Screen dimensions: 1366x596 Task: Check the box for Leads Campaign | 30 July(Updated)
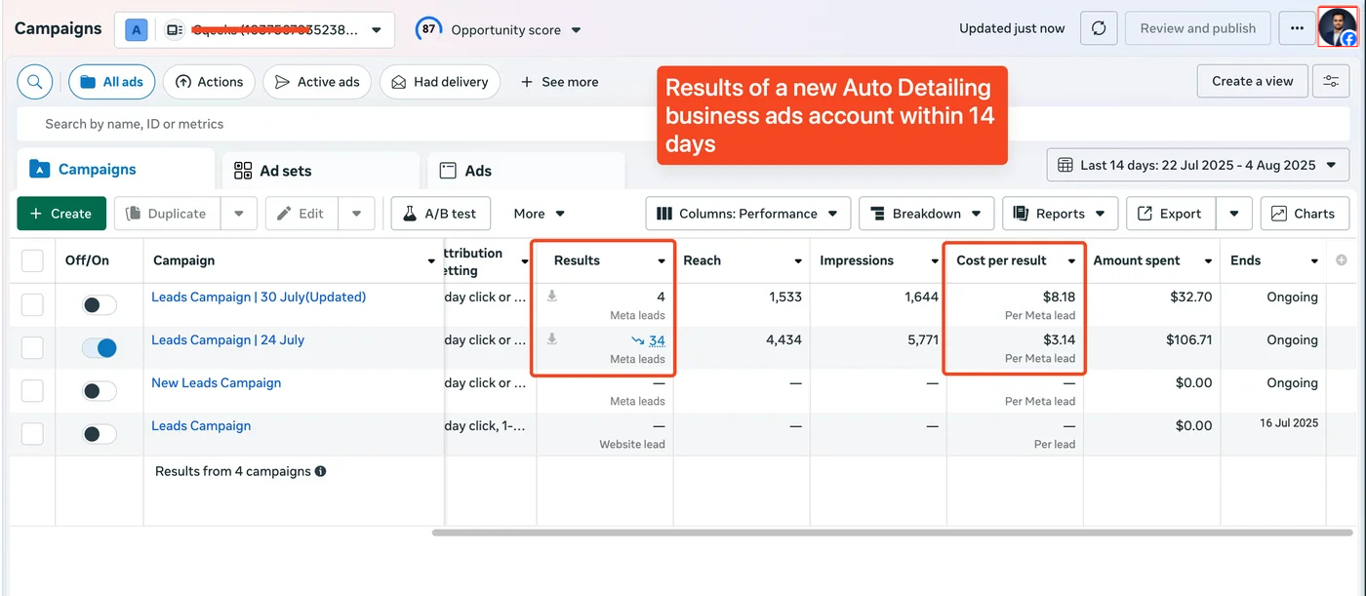pos(32,304)
